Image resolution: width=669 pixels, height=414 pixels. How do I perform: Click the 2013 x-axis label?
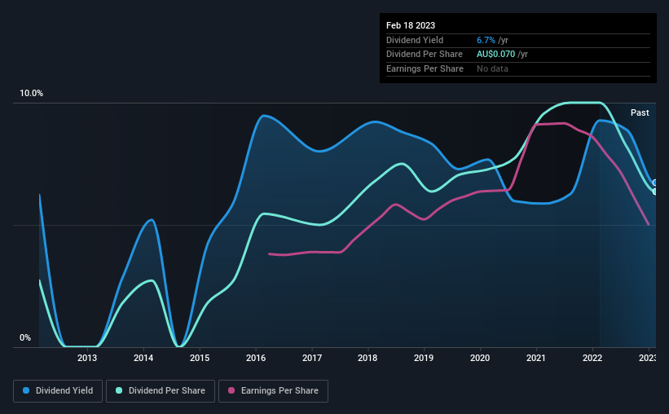pyautogui.click(x=87, y=358)
